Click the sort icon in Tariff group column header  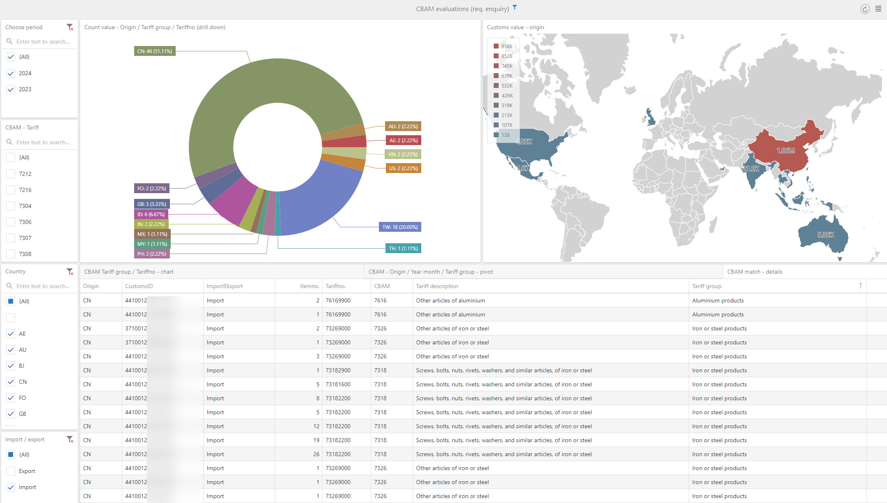tap(862, 286)
